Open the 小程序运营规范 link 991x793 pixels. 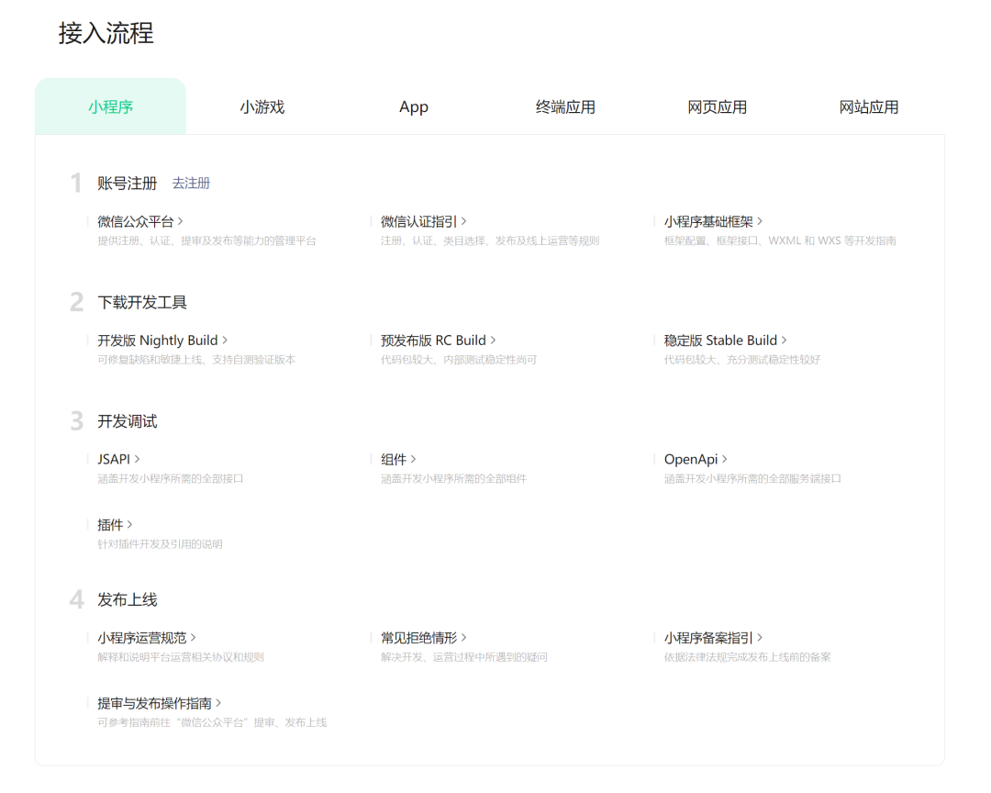click(x=147, y=638)
